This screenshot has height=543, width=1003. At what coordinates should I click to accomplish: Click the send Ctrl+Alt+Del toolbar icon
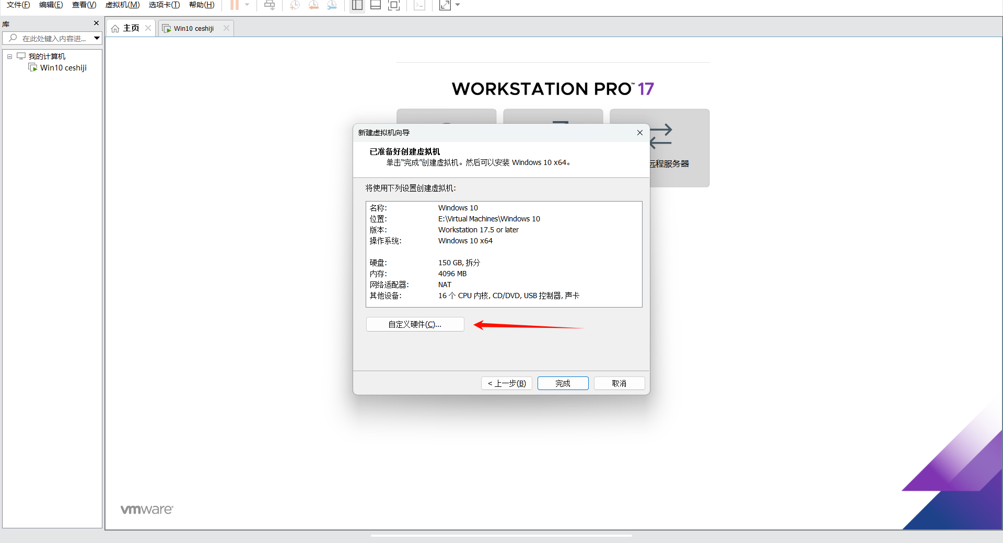pos(270,5)
